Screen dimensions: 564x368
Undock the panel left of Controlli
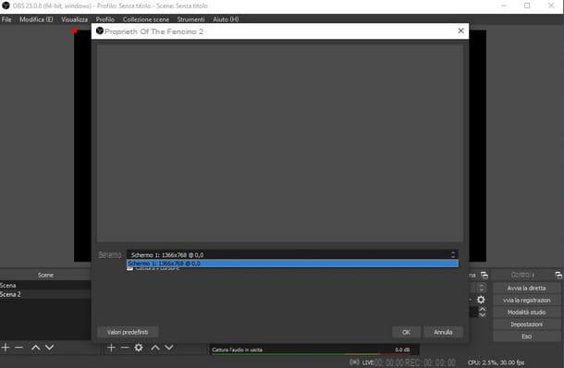[484, 276]
